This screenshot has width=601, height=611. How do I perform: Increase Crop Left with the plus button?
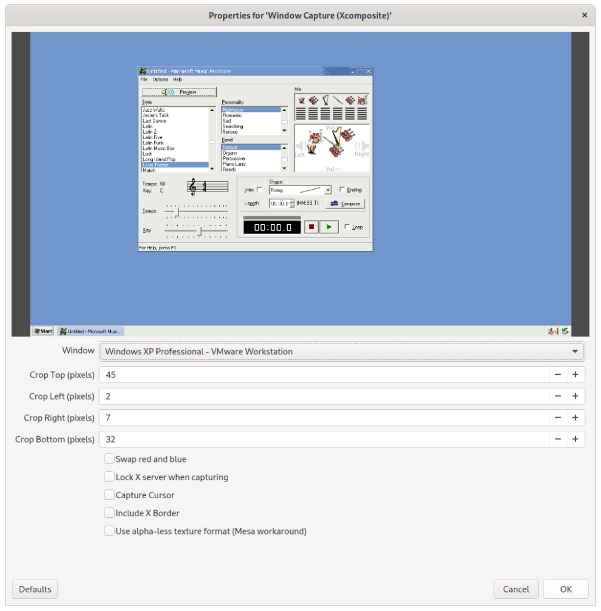click(575, 396)
